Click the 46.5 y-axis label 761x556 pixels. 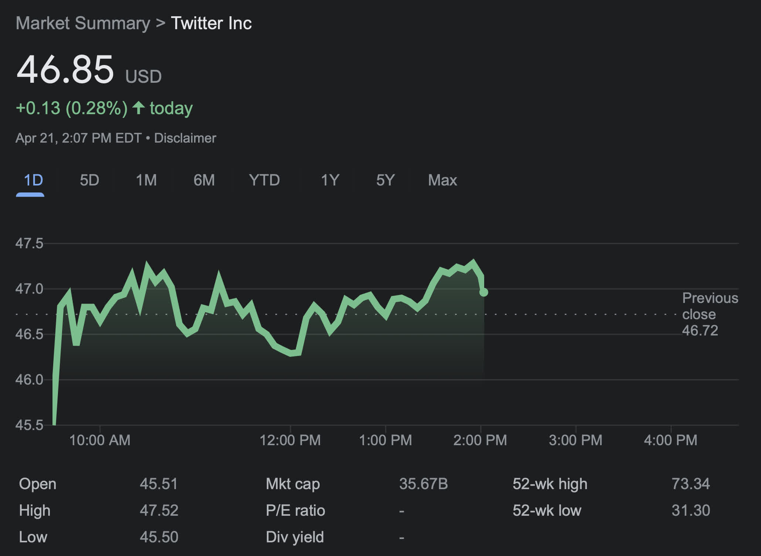tap(29, 334)
